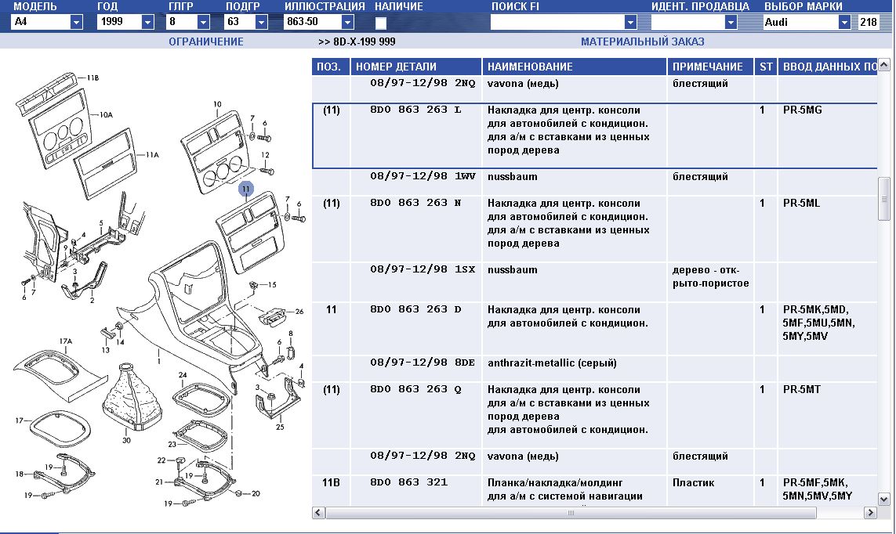This screenshot has width=896, height=534.
Task: Click callout 18 on the diagram
Action: point(20,474)
